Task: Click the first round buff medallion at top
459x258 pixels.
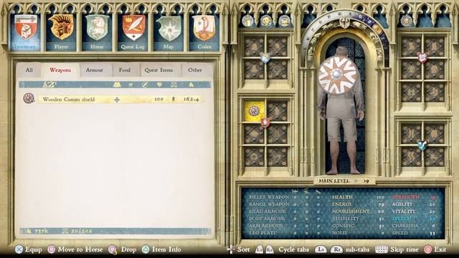Action: coord(247,21)
